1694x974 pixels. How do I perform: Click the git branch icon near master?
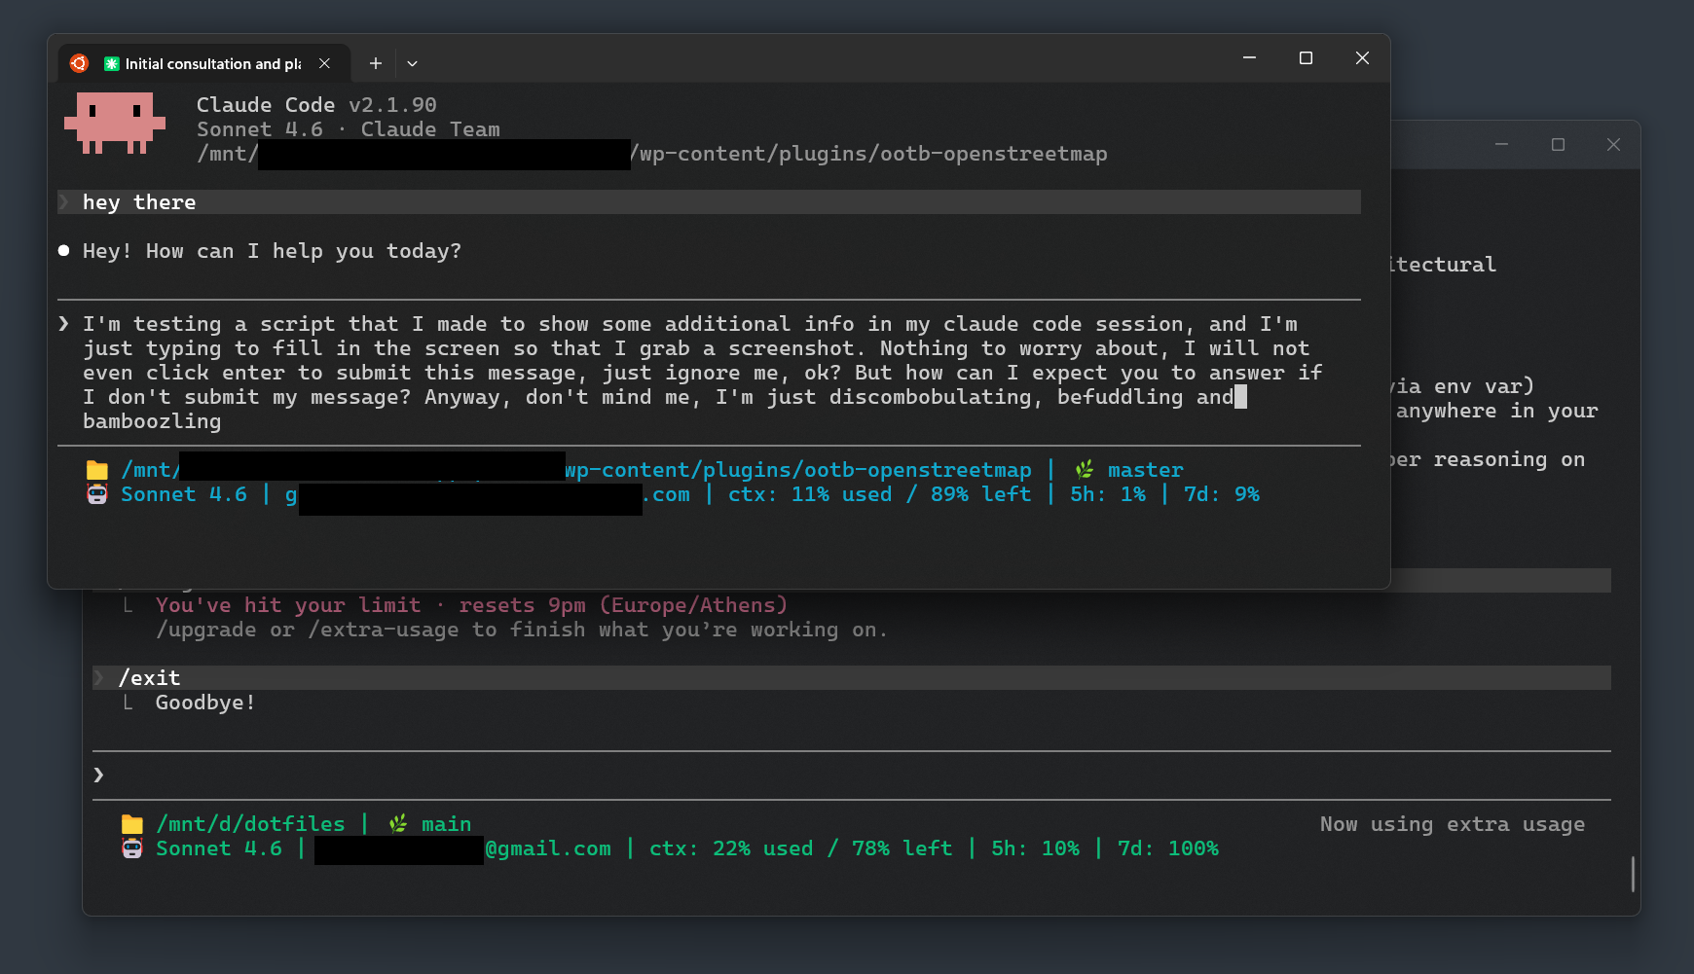point(1084,470)
